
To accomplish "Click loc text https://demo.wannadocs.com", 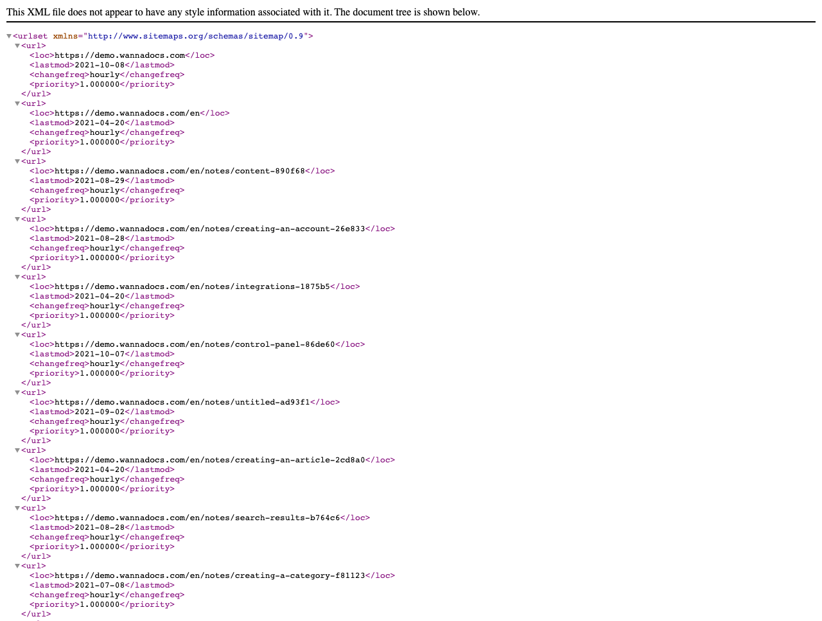I will [119, 55].
